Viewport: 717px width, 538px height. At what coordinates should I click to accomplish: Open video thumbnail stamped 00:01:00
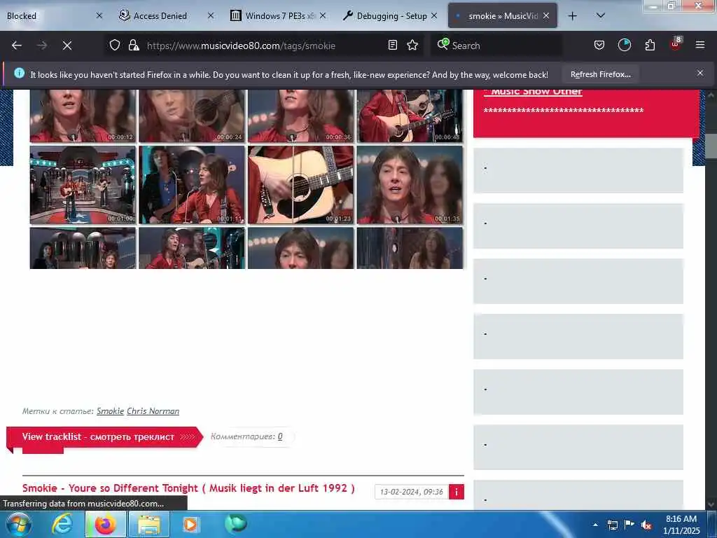click(83, 185)
